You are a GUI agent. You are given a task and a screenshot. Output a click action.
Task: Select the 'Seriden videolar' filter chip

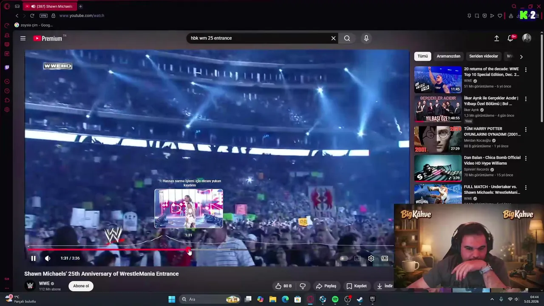pos(483,56)
